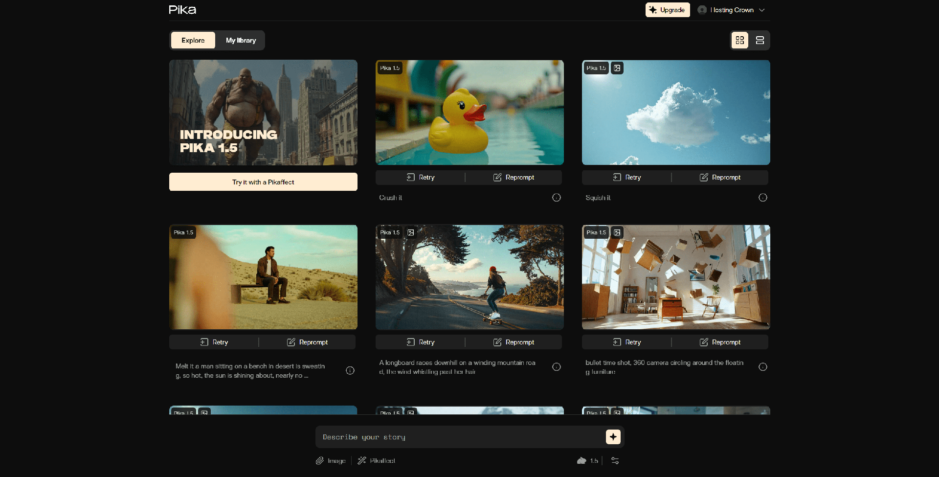The image size is (939, 477).
Task: Click Pika 1.5 badge on furniture video
Action: [596, 232]
